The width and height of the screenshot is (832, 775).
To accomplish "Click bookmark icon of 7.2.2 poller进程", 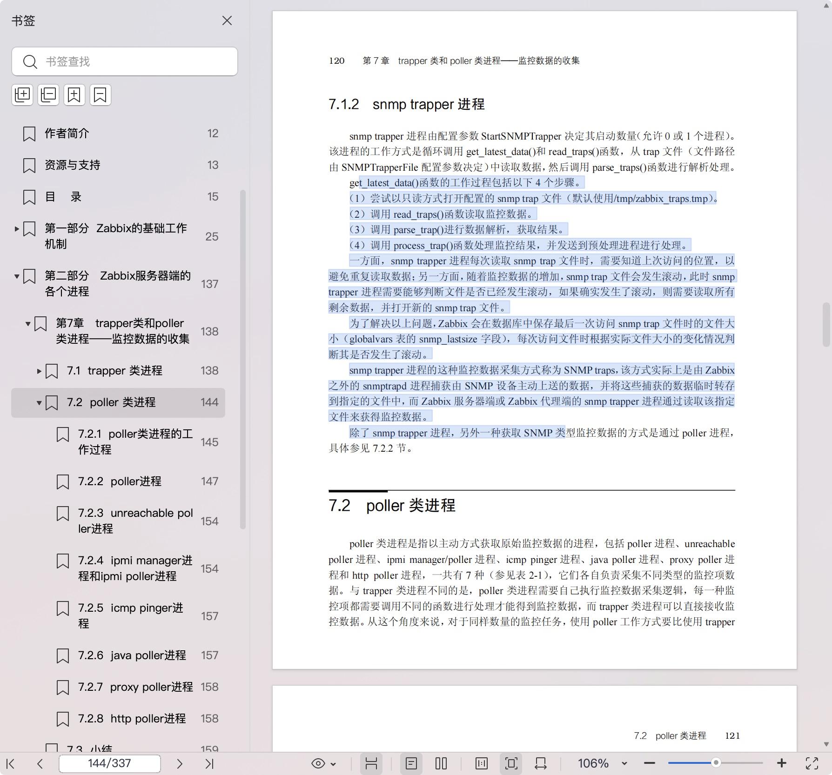I will tap(63, 481).
